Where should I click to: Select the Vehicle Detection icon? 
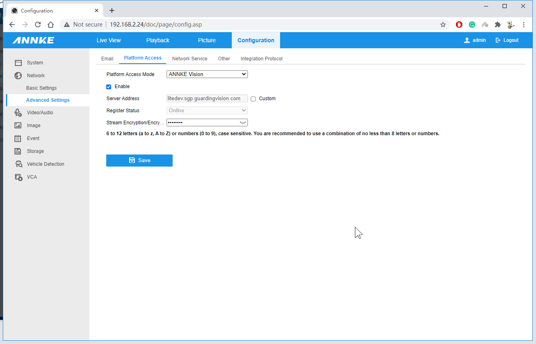coord(18,164)
